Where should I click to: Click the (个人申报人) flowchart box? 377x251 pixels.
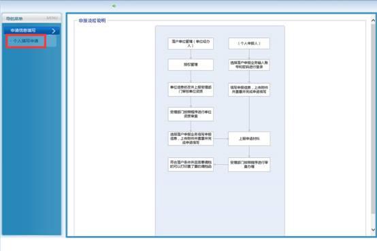click(249, 44)
